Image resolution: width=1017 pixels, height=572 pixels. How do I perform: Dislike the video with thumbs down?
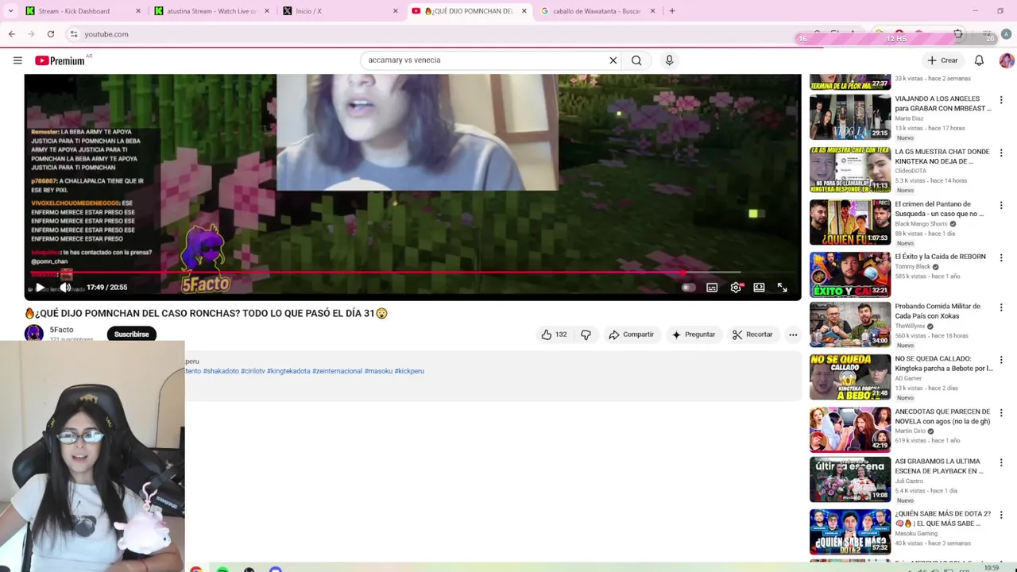[586, 334]
